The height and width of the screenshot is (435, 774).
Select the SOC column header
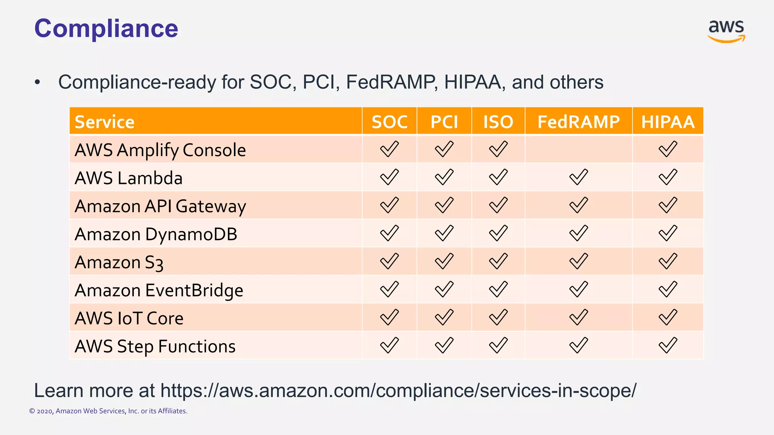pyautogui.click(x=389, y=121)
